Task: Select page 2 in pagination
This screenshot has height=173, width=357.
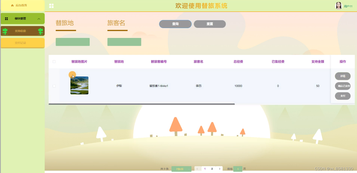Action: click(212, 169)
